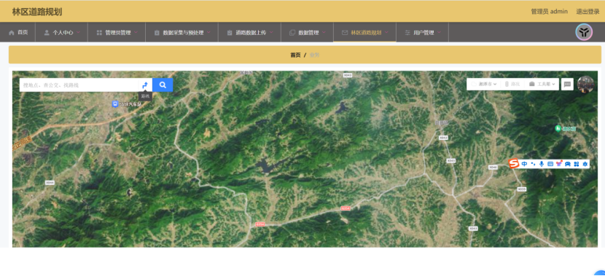This screenshot has height=276, width=605.
Task: Click the map user avatar thumbnail
Action: (x=585, y=84)
